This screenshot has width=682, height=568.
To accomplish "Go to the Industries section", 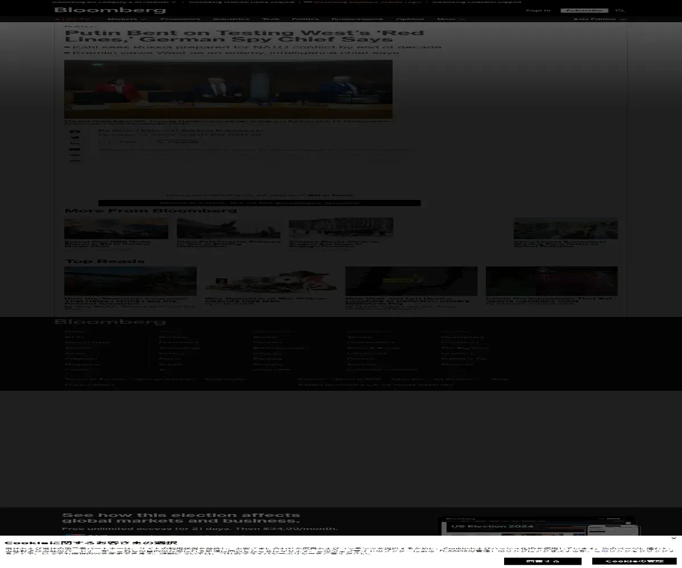I will pyautogui.click(x=231, y=19).
